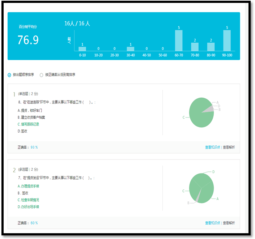
Task: Open 查看解析 link for question 1
Action: (x=229, y=147)
